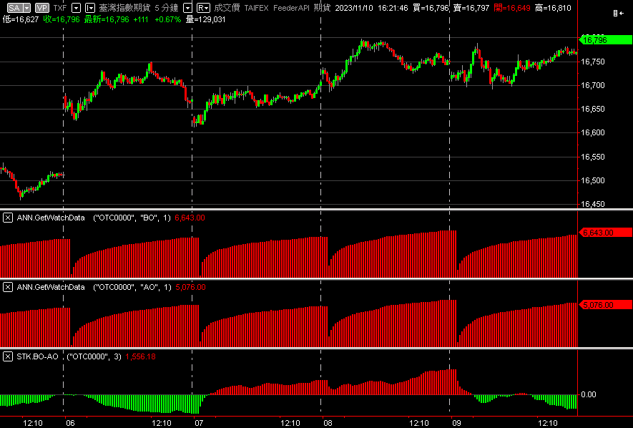Click the 07 date marker on time axis
The width and height of the screenshot is (633, 428).
coord(199,423)
